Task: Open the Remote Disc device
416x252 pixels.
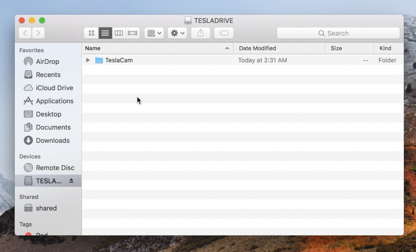Action: tap(55, 168)
